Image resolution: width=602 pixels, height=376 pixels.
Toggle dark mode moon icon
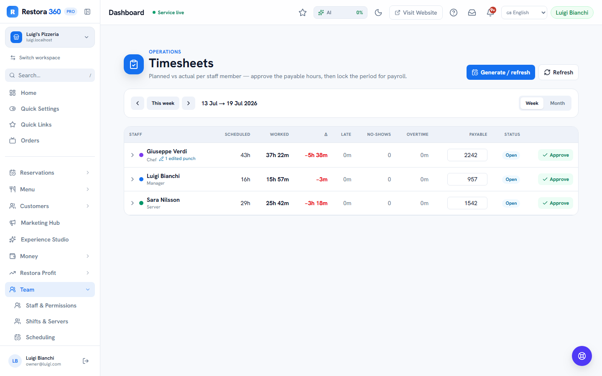click(x=378, y=13)
